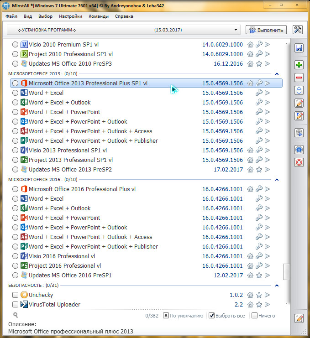Click play arrow for VirusTotal Uploader row
Viewport: 310px width, 338px height.
267,304
